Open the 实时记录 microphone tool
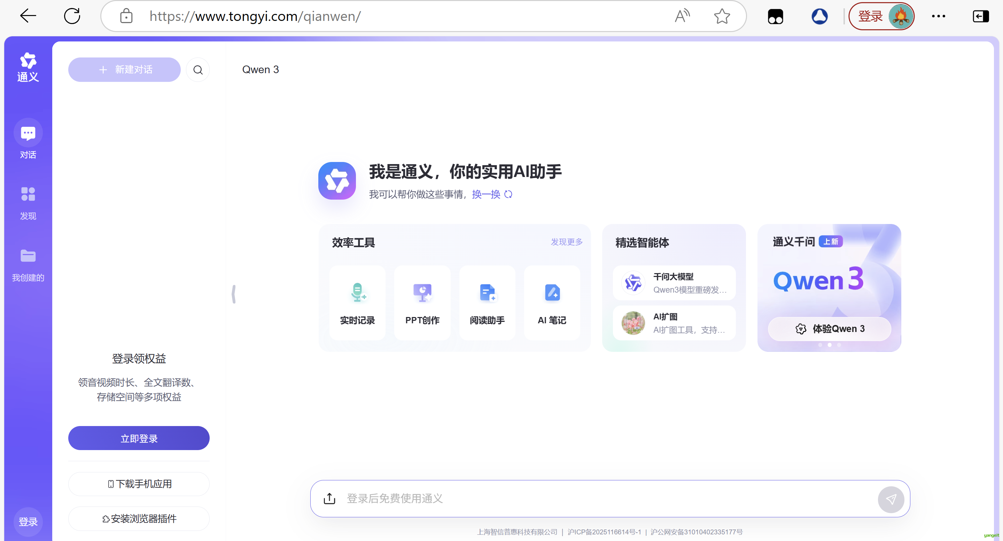This screenshot has width=1003, height=541. tap(357, 303)
